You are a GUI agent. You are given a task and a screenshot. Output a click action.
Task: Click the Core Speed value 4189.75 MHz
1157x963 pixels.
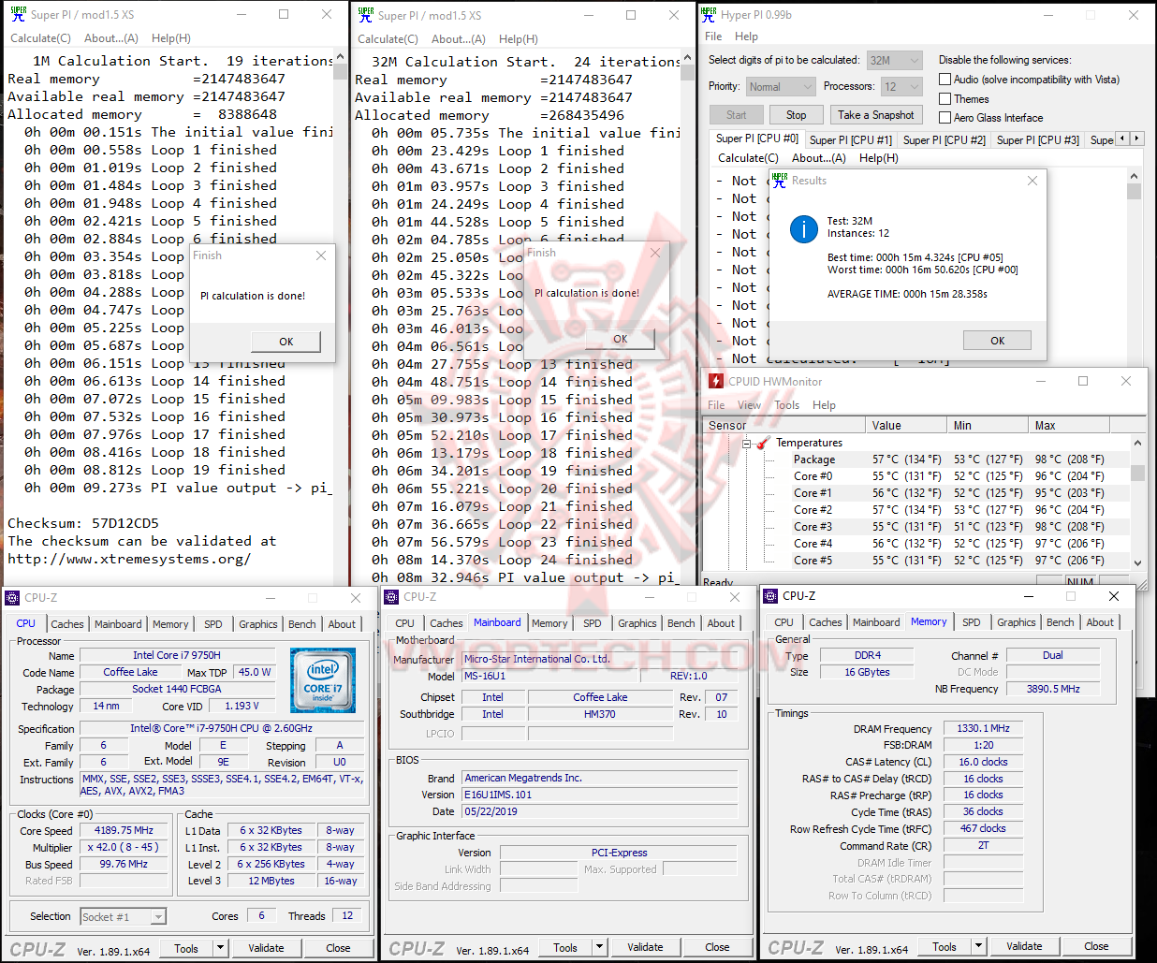(124, 830)
